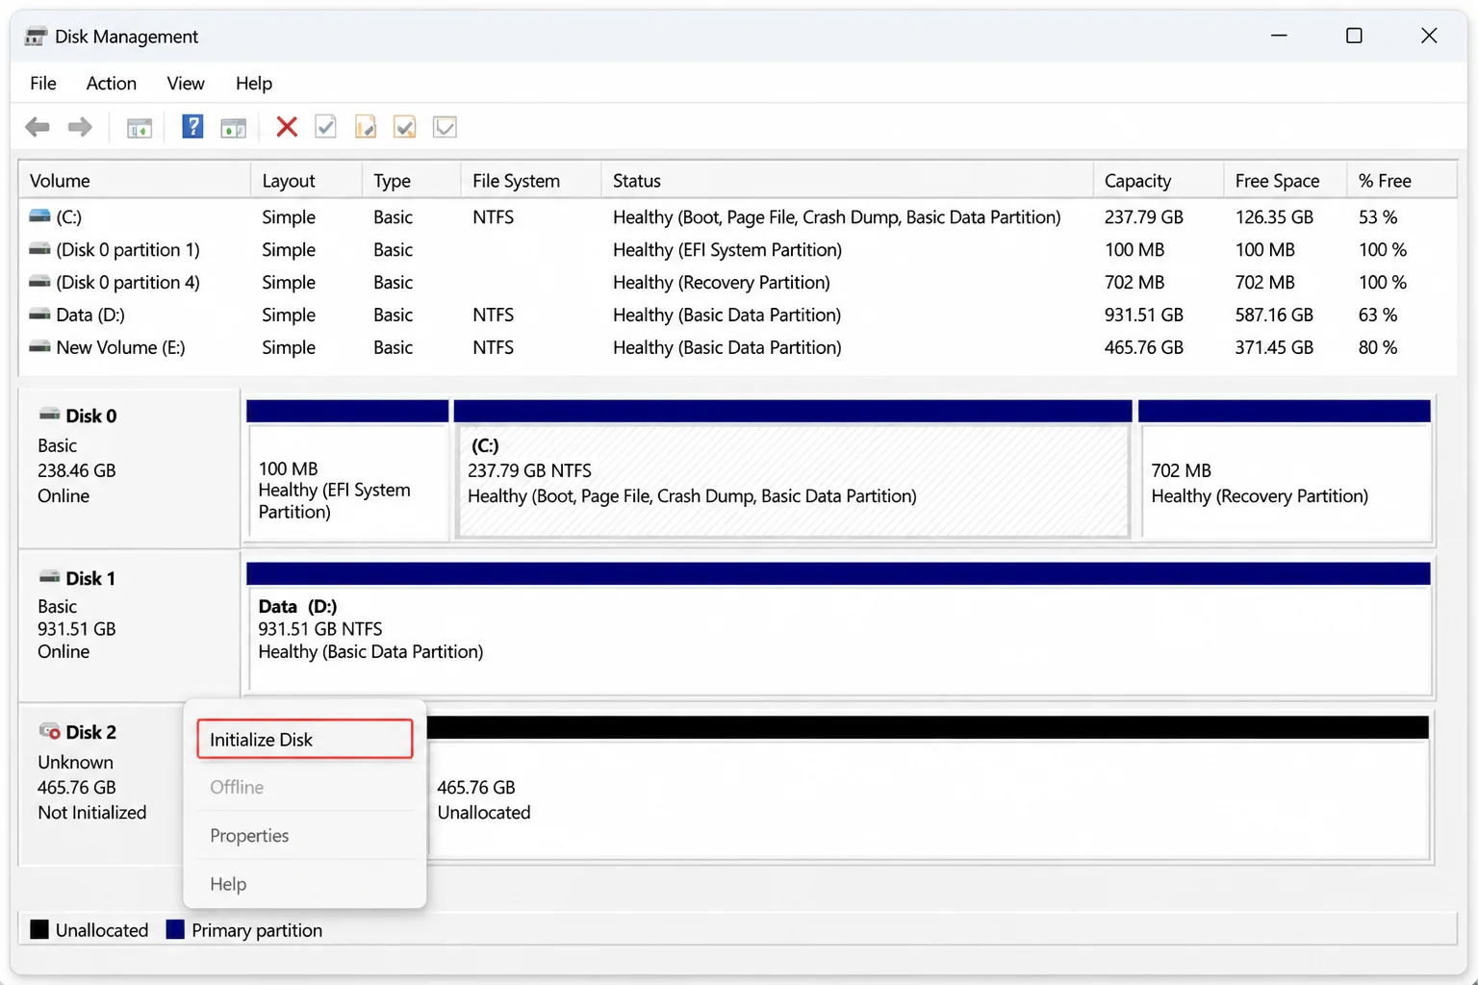Sort by the % Free column header
The image size is (1478, 985).
[x=1402, y=181]
